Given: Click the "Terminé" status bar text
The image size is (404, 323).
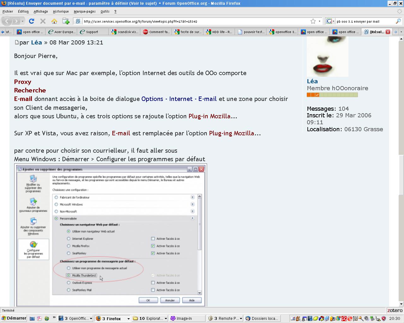Looking at the screenshot, I should pyautogui.click(x=8, y=310).
